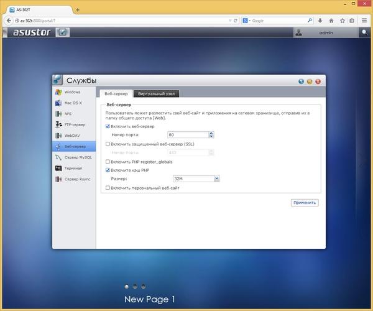Viewport: 373px width, 311px height.
Task: Go to browser home page icon
Action: (331, 21)
